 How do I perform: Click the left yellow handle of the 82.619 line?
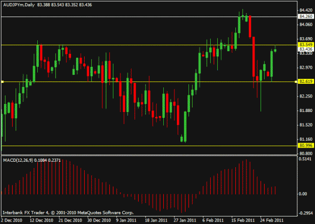pos(3,82)
